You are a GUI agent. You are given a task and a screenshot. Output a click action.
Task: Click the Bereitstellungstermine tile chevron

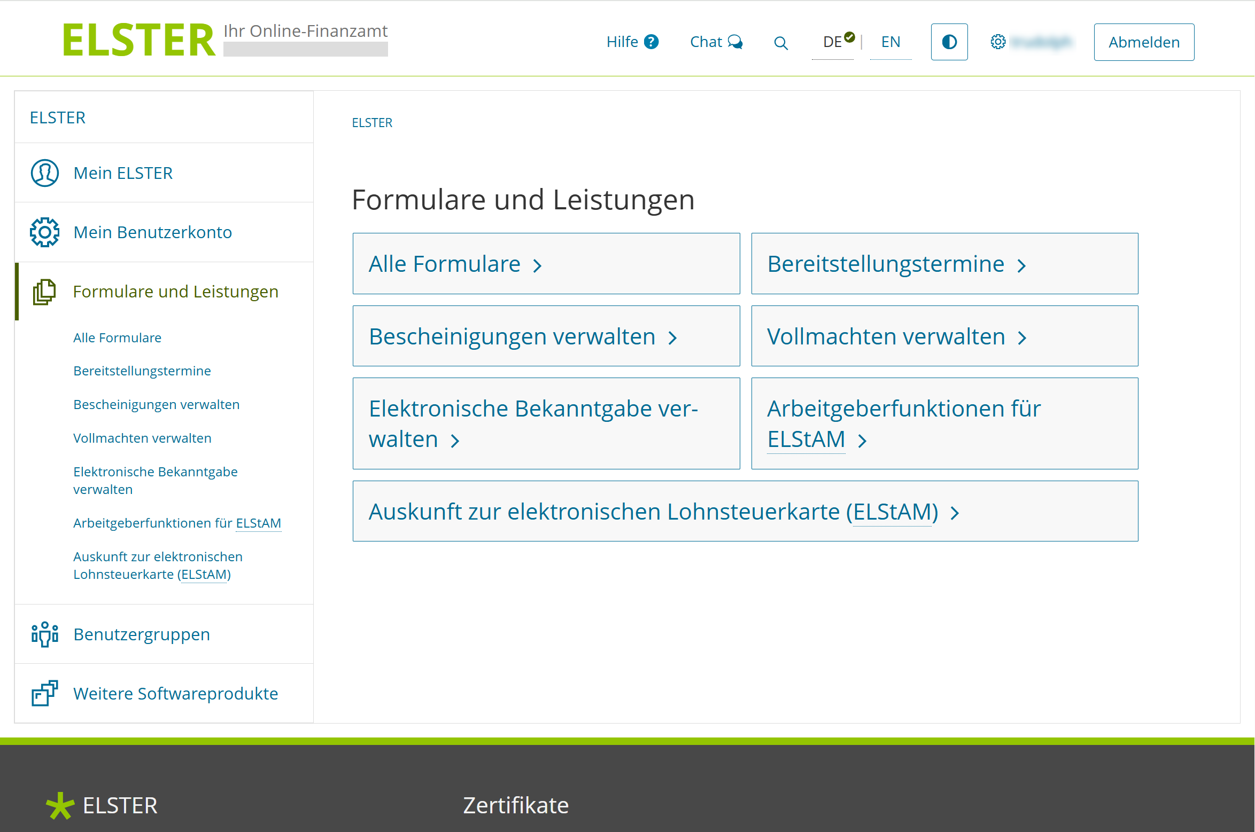(1021, 265)
